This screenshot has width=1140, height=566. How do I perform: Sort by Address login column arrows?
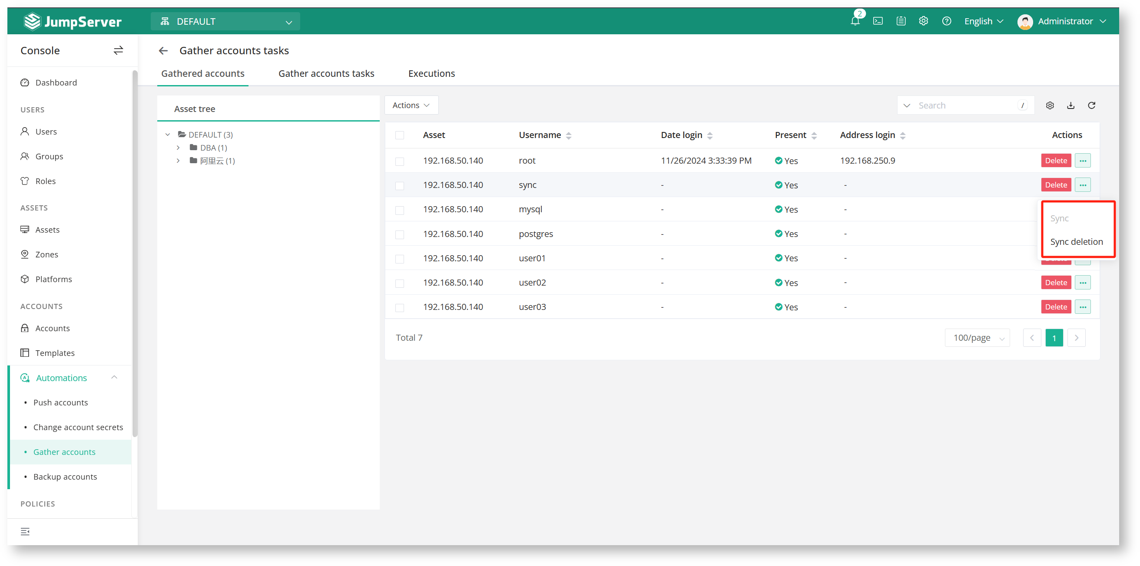[x=903, y=136]
